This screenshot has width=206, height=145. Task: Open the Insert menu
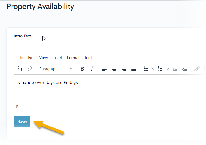(x=57, y=58)
